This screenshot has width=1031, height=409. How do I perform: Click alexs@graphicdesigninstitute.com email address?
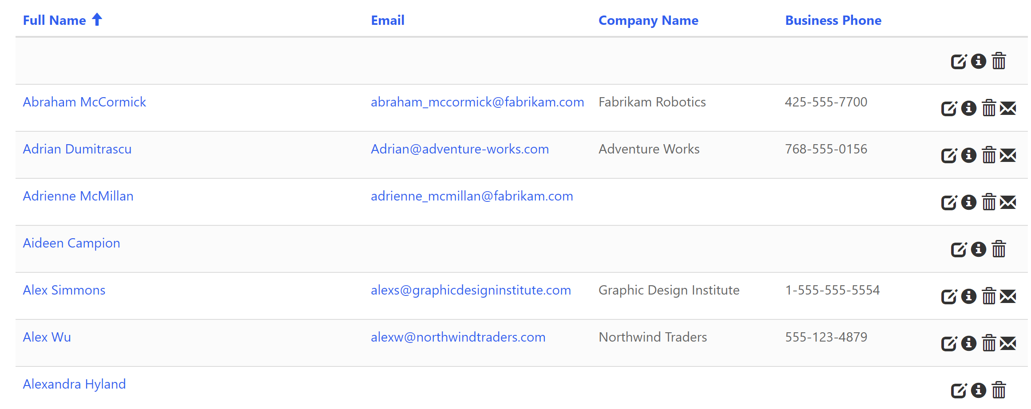coord(471,290)
